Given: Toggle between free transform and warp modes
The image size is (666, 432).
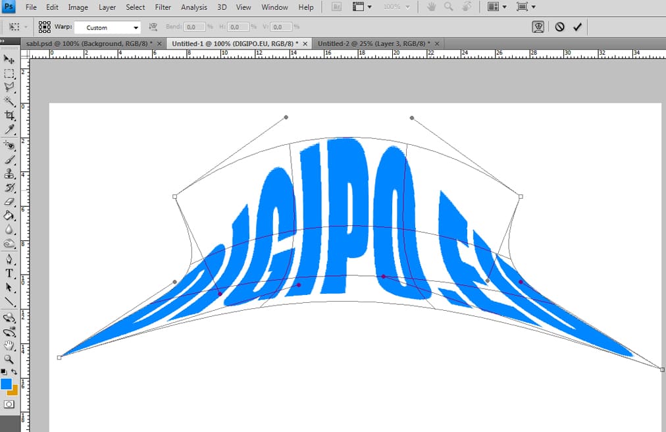Looking at the screenshot, I should (x=540, y=27).
